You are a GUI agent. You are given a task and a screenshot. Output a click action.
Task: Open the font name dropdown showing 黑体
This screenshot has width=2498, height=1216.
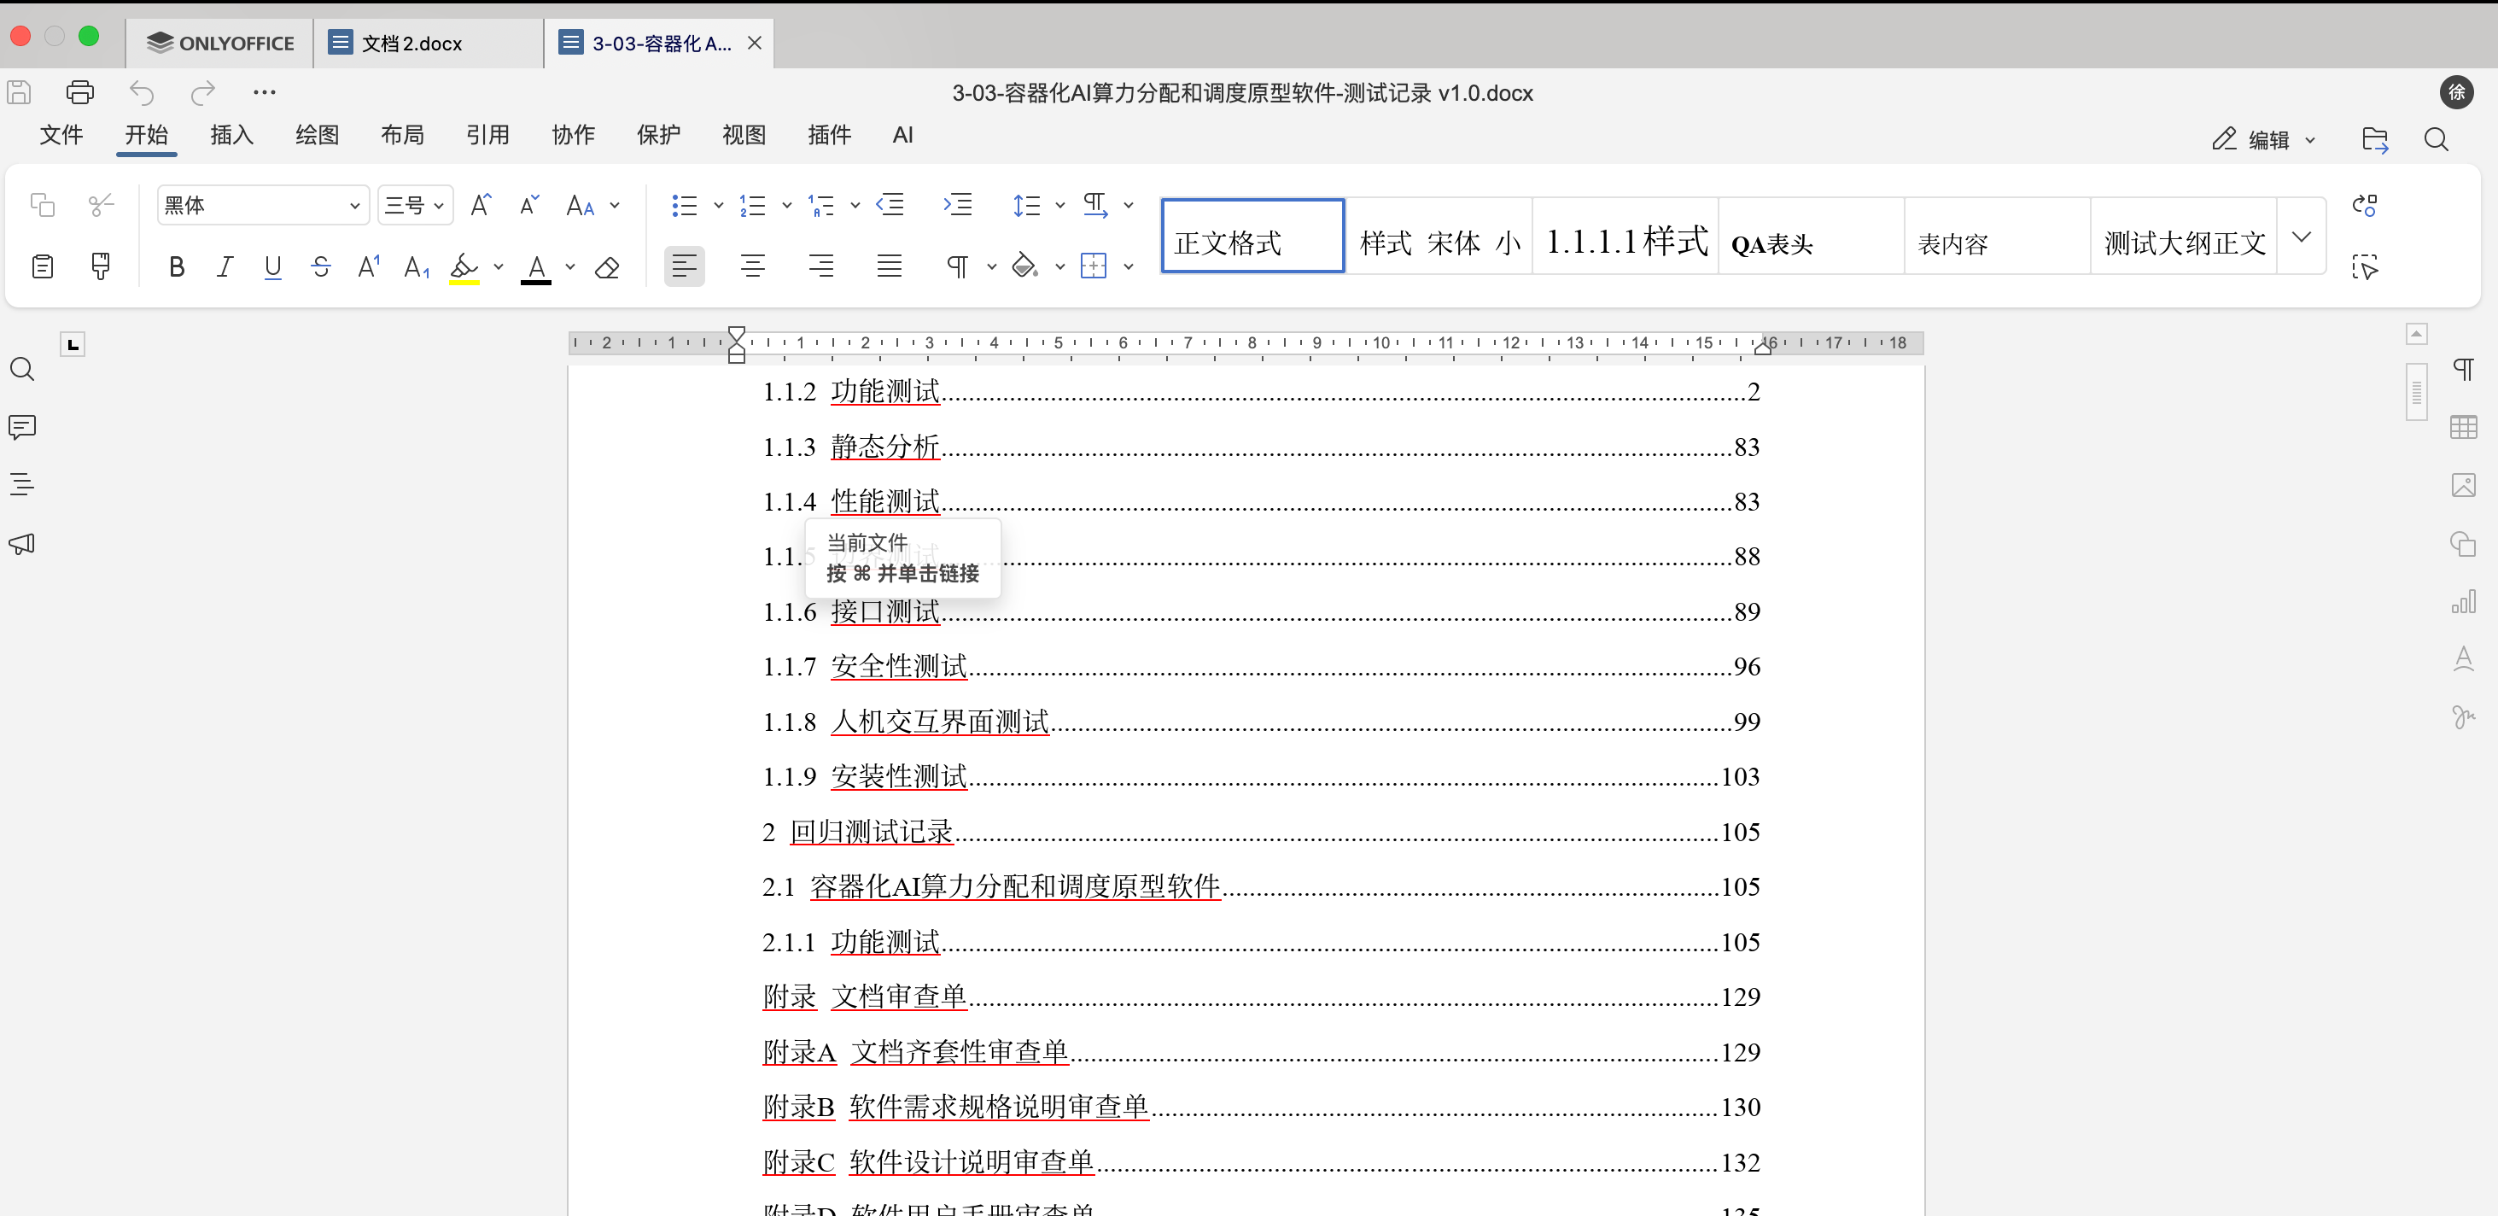[262, 205]
